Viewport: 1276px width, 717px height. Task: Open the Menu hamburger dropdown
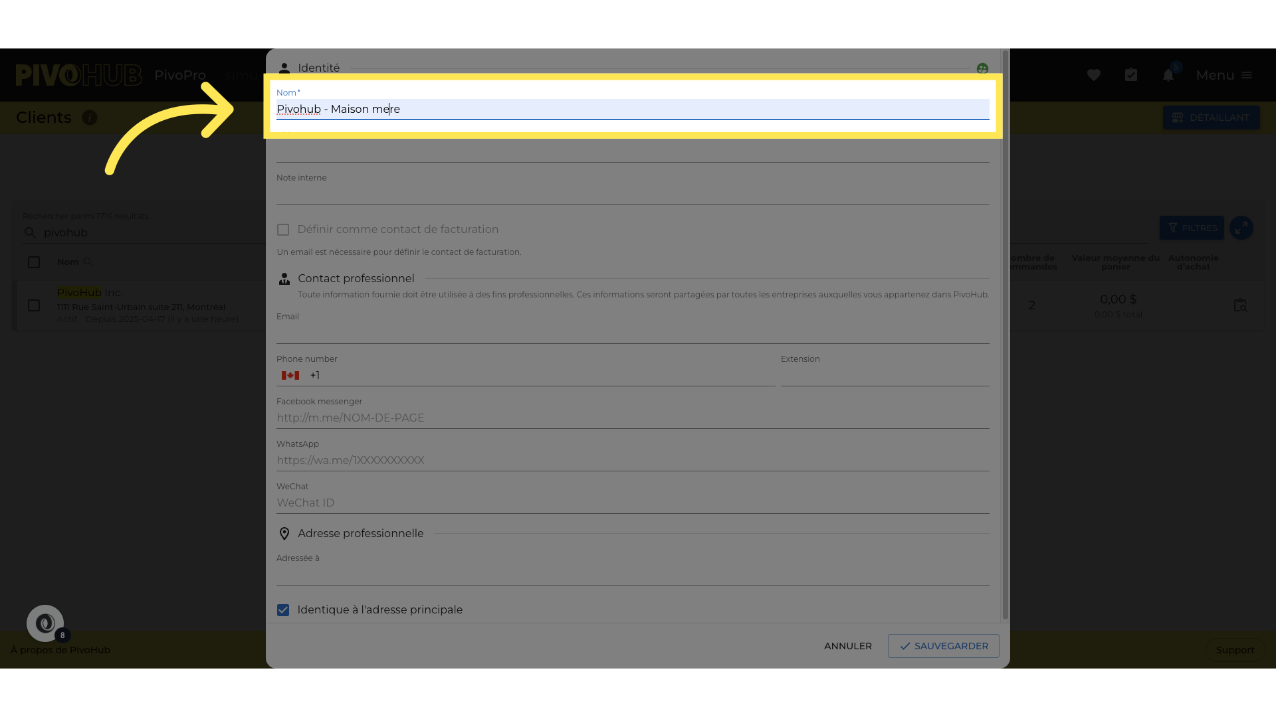point(1224,75)
